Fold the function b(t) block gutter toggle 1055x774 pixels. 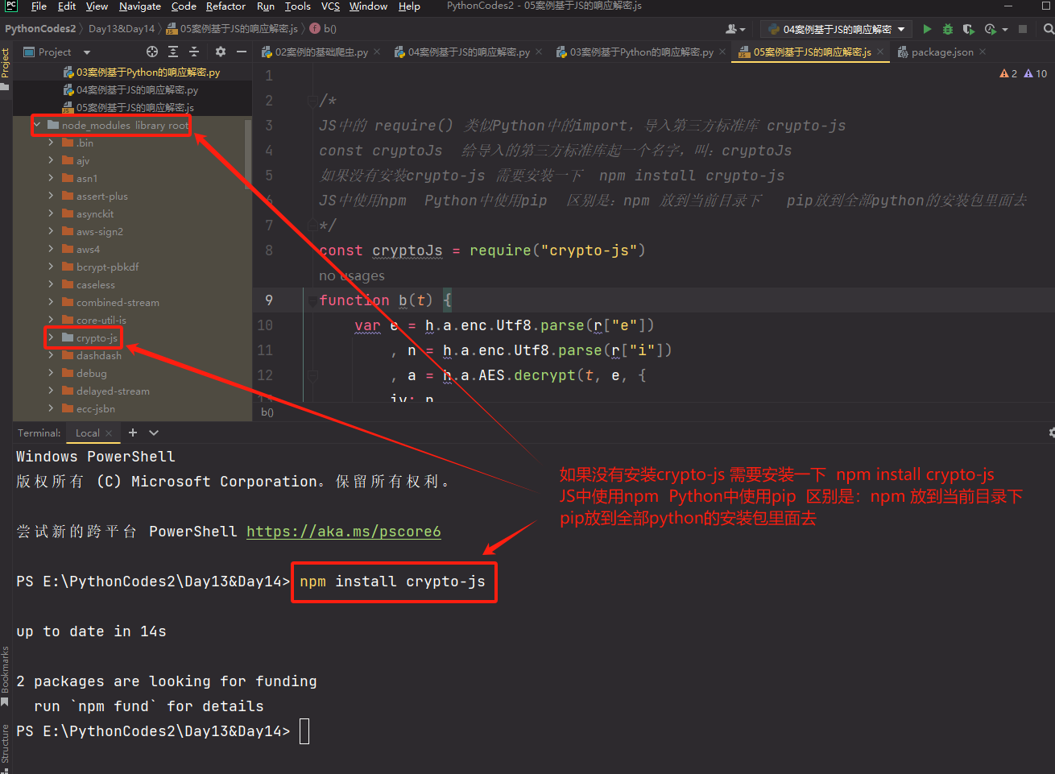point(312,300)
